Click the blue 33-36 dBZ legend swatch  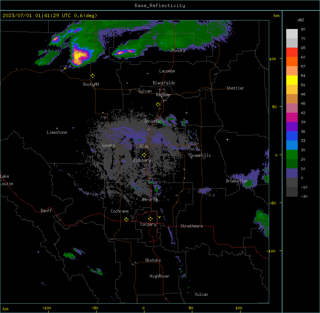[292, 136]
